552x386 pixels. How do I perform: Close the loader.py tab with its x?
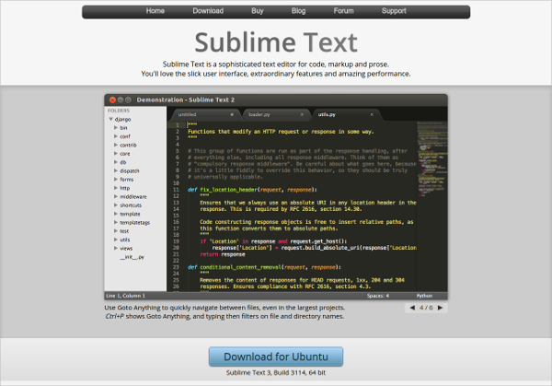click(x=302, y=114)
